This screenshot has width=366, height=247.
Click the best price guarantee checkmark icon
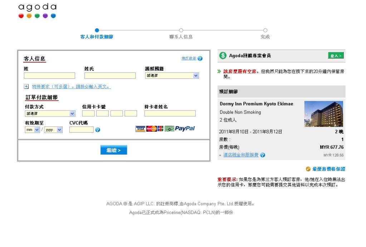click(308, 169)
